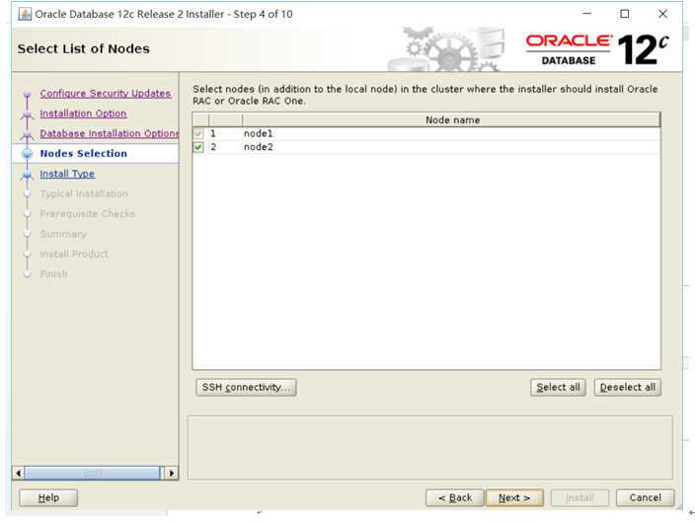
Task: Click the sidebar horizontal scrollbar thumb
Action: pos(92,473)
